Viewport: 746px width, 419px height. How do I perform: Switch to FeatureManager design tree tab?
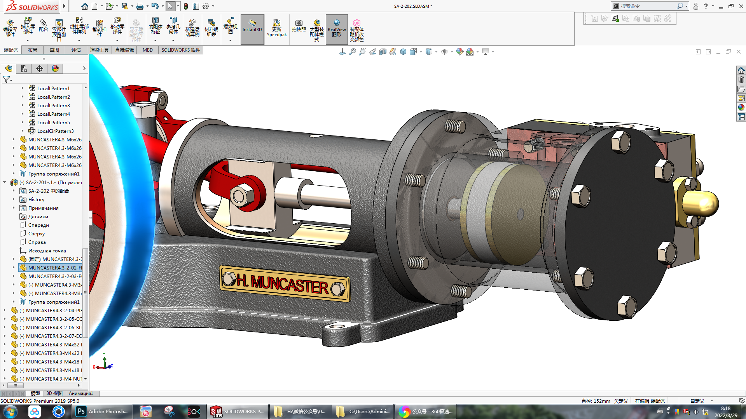pos(9,69)
